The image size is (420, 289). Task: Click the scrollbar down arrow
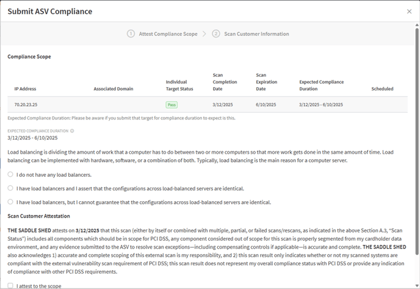[x=417, y=285]
